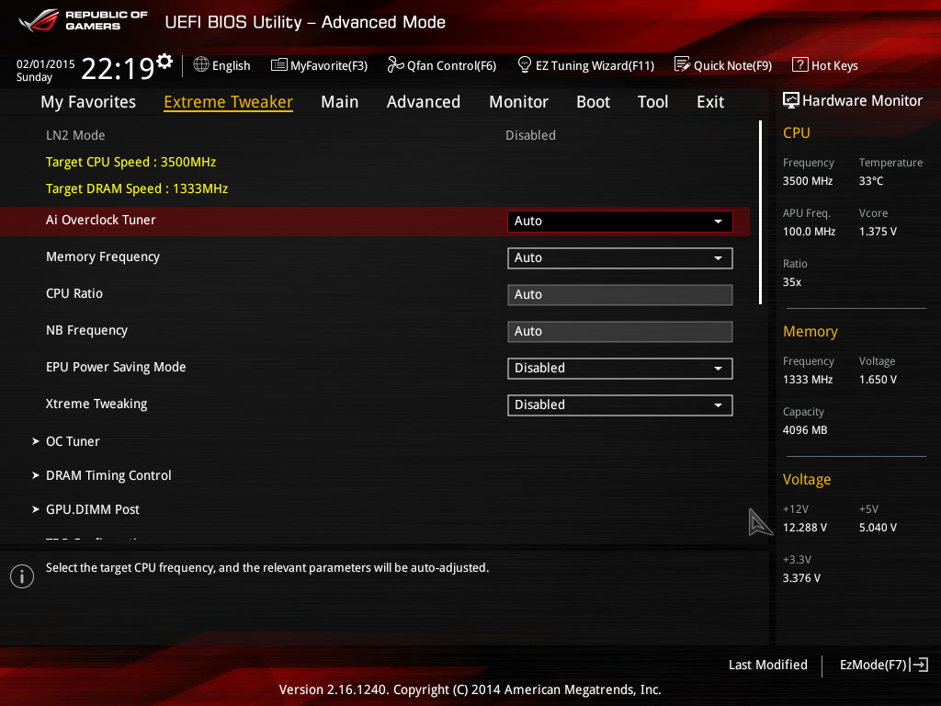
Task: Click the date 02/01/2015
Action: [x=46, y=63]
